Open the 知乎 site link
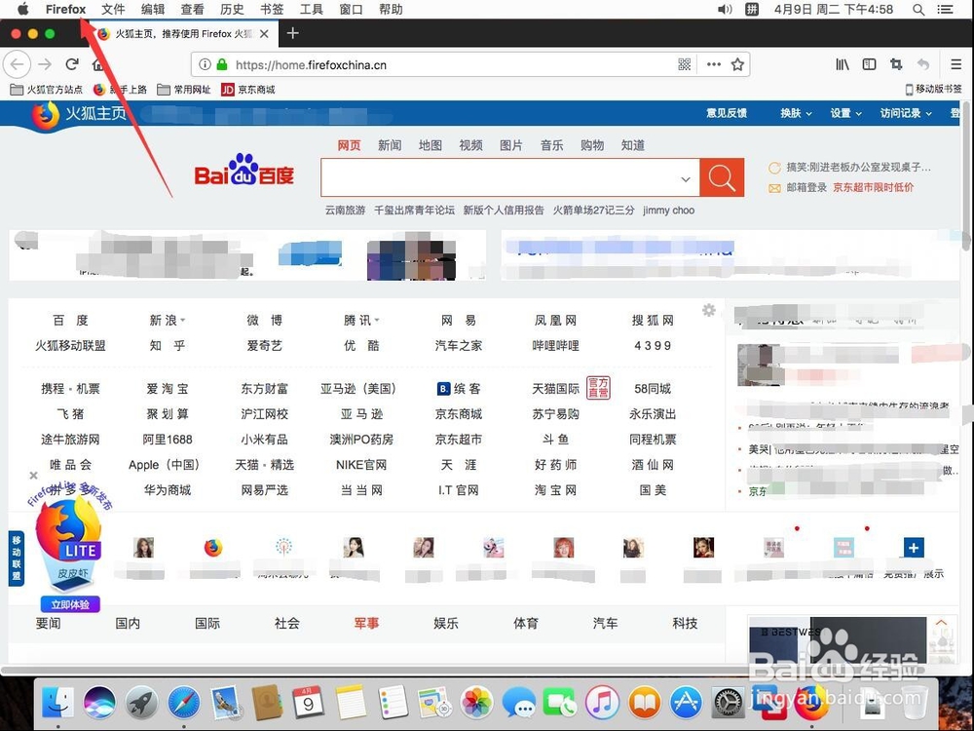974x731 pixels. pos(168,346)
